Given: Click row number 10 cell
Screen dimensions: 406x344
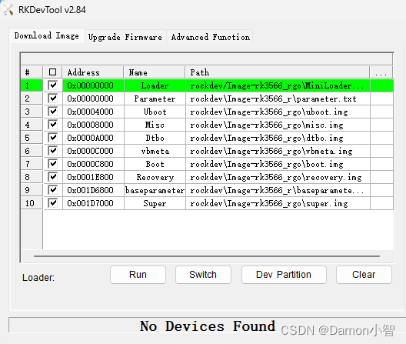Looking at the screenshot, I should click(32, 203).
